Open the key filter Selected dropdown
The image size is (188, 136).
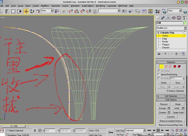(x=144, y=130)
